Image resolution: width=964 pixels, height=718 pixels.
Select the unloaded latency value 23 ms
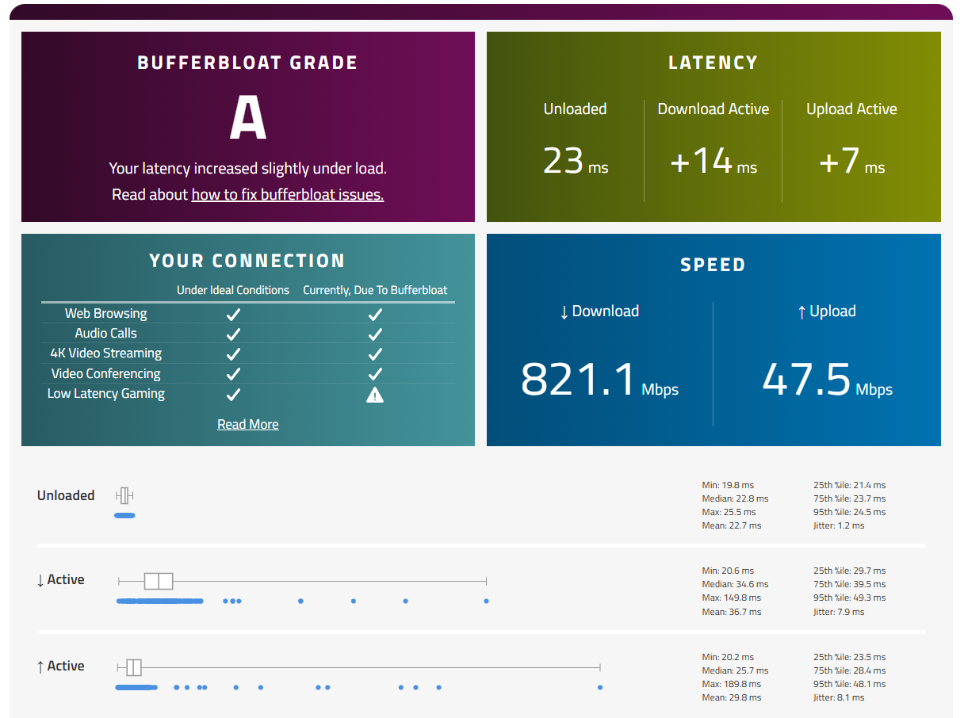(576, 161)
